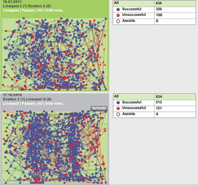Click the 16.01.2011 passes pitch chart

(x=55, y=54)
